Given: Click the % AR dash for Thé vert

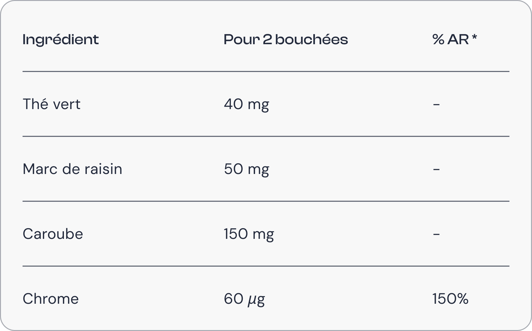Looking at the screenshot, I should 436,104.
